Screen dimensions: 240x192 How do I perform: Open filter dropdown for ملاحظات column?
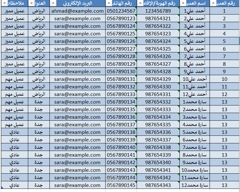[5, 3]
